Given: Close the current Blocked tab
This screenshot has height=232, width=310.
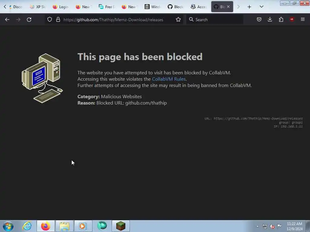Looking at the screenshot, I should 228,7.
